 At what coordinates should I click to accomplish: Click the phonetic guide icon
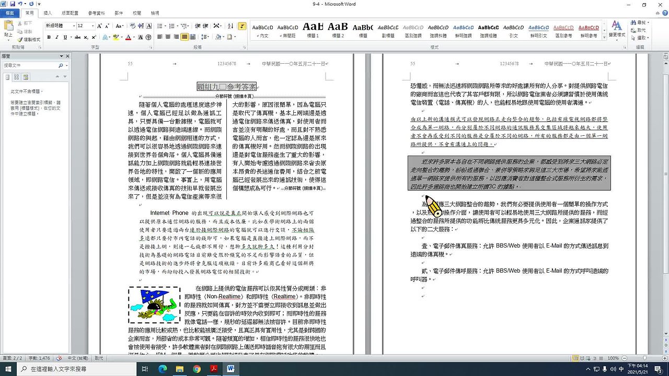(140, 26)
